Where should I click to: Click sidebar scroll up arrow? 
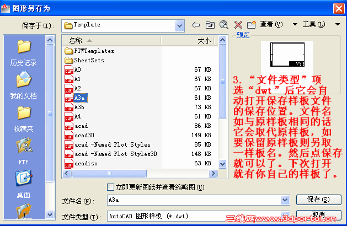pyautogui.click(x=50, y=40)
